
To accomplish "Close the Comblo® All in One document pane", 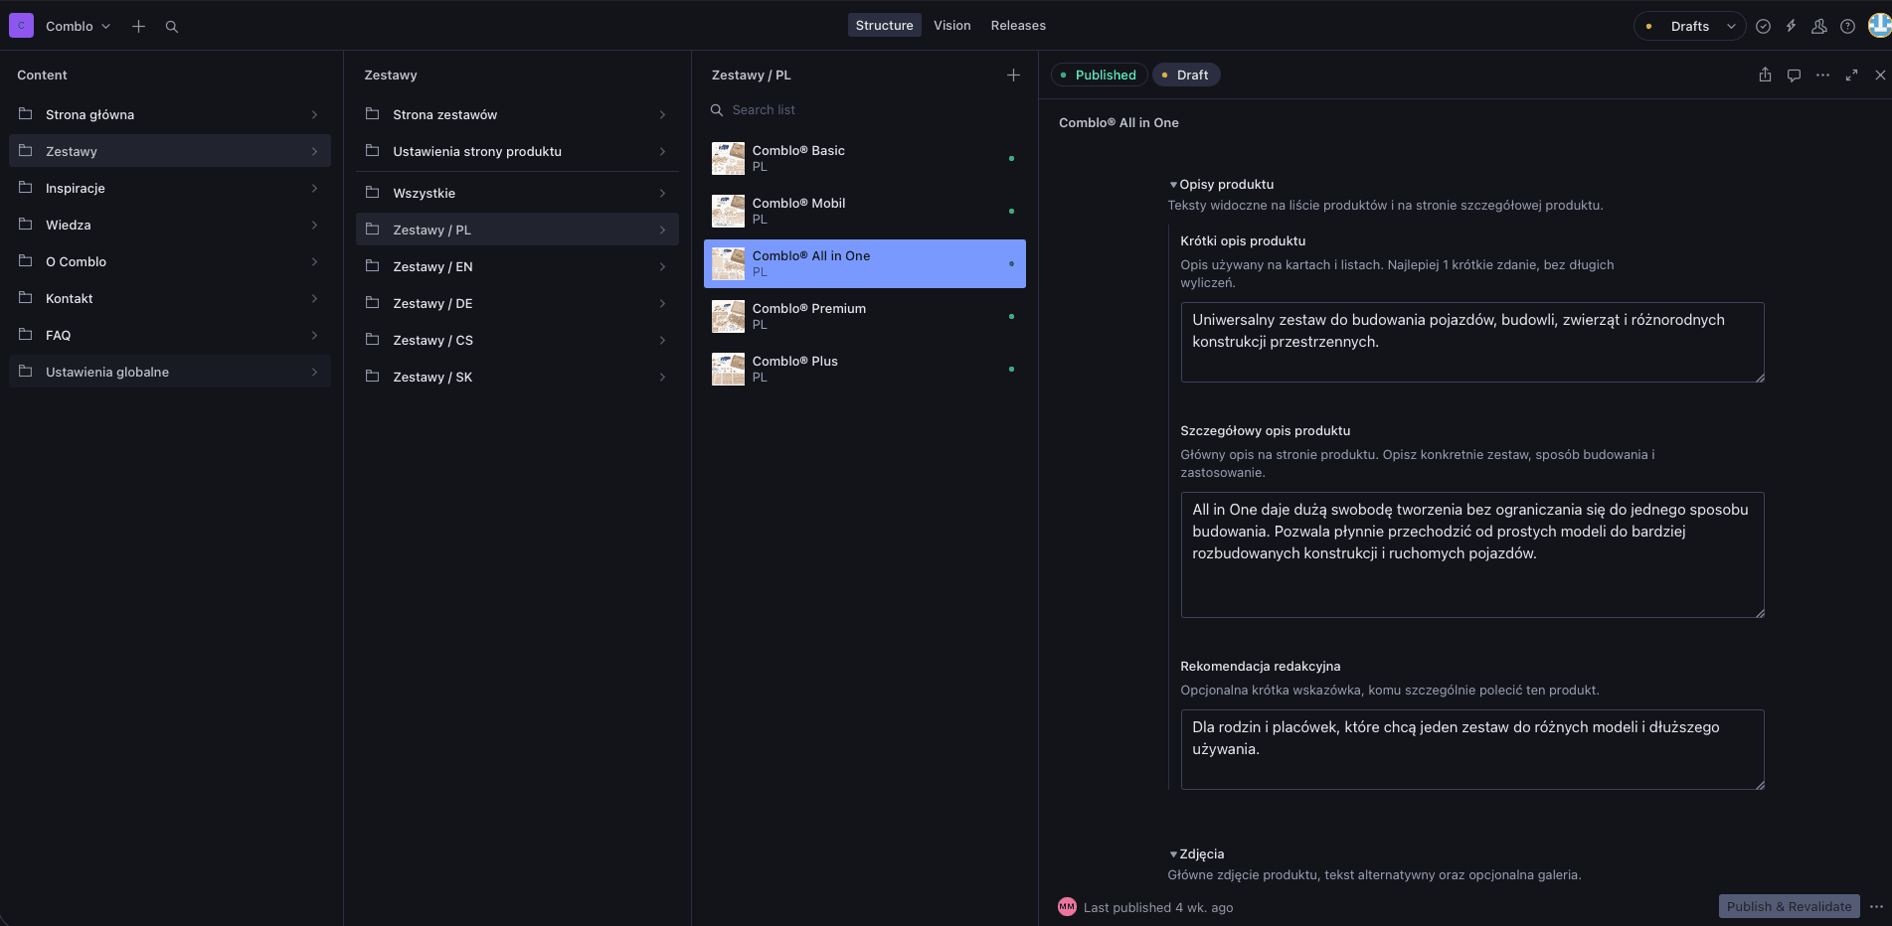I will pyautogui.click(x=1880, y=75).
